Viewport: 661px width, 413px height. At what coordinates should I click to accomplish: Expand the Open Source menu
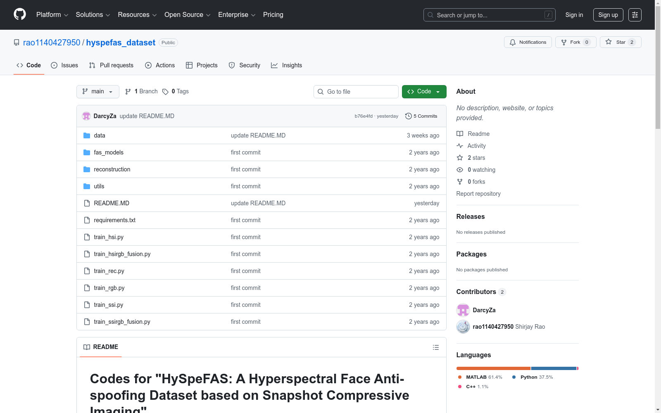point(188,15)
